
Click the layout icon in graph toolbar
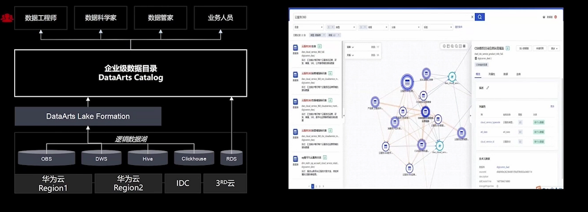tap(448, 46)
